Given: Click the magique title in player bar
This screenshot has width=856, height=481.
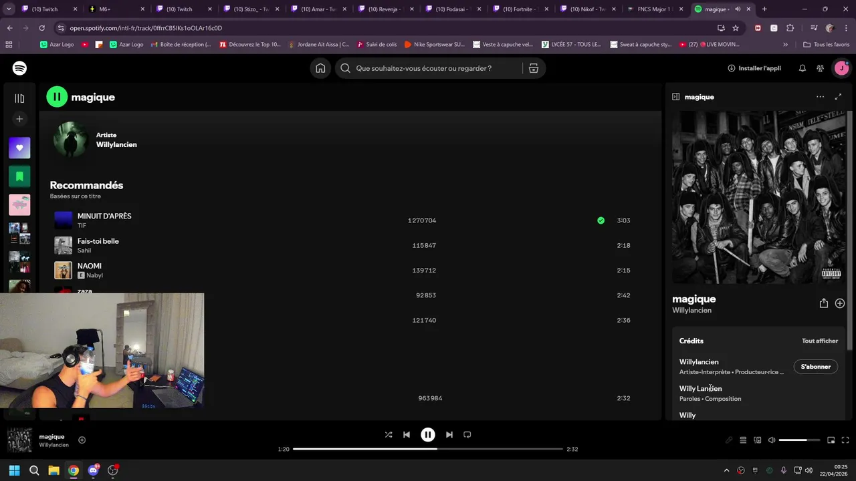Looking at the screenshot, I should pyautogui.click(x=51, y=437).
